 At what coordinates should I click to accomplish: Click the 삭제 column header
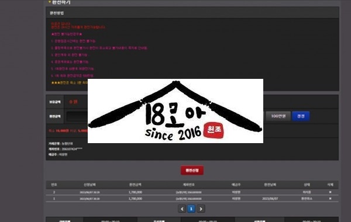click(x=330, y=185)
